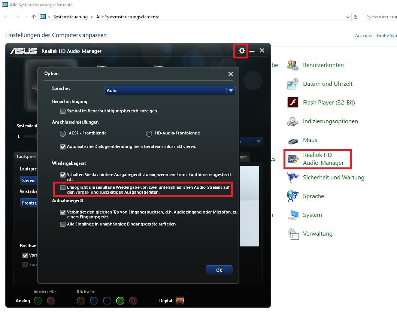Close the Option dialog with X

click(230, 74)
